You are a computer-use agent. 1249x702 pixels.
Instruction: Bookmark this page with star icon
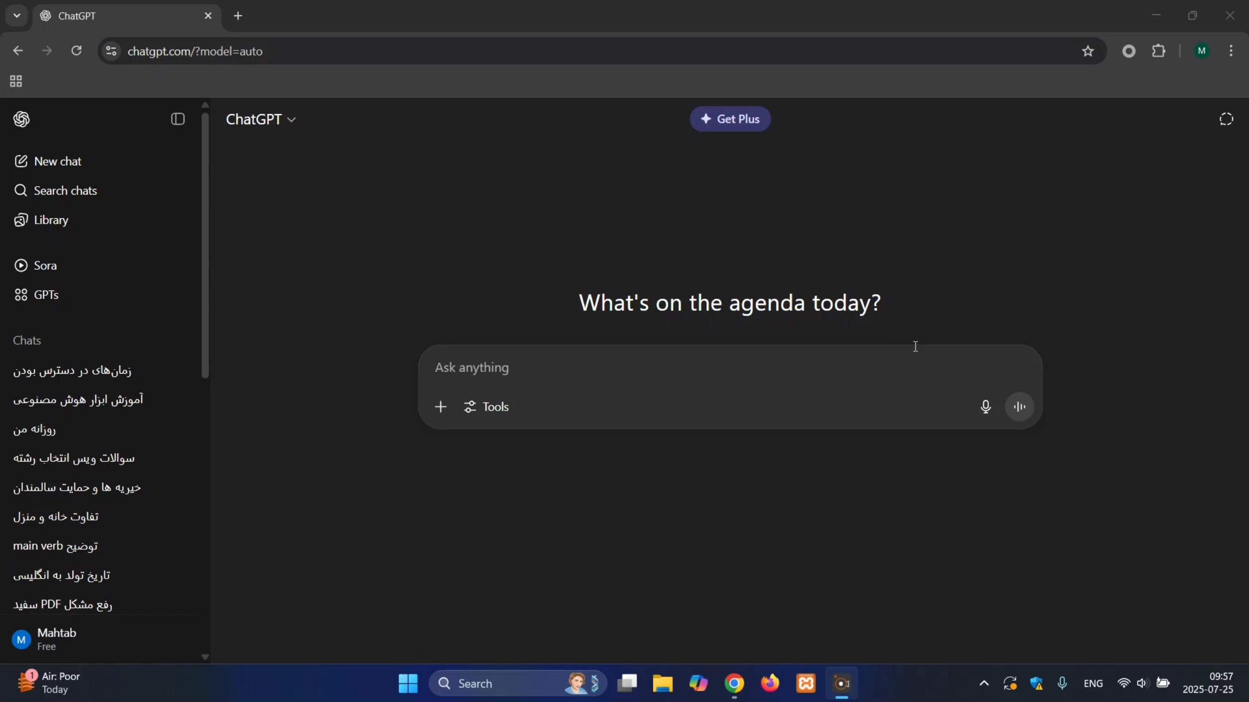[x=1088, y=51]
